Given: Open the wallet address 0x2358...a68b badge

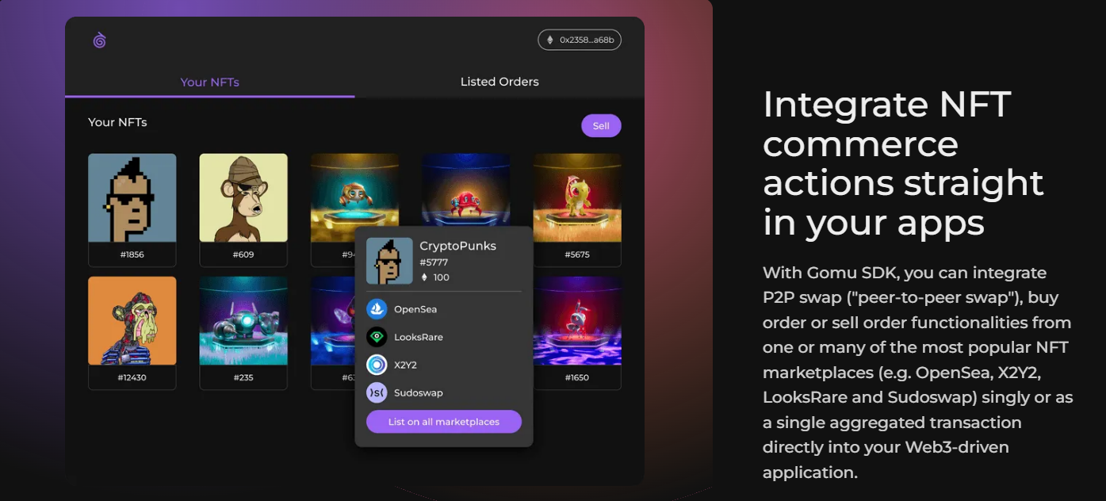Looking at the screenshot, I should click(580, 40).
